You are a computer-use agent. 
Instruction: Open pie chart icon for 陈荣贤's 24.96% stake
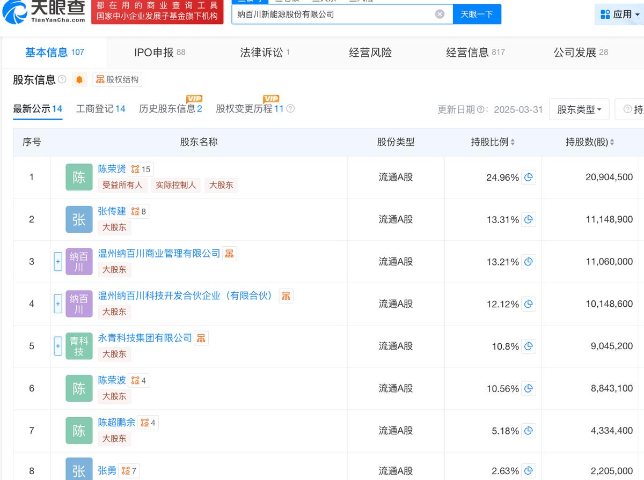(x=529, y=177)
